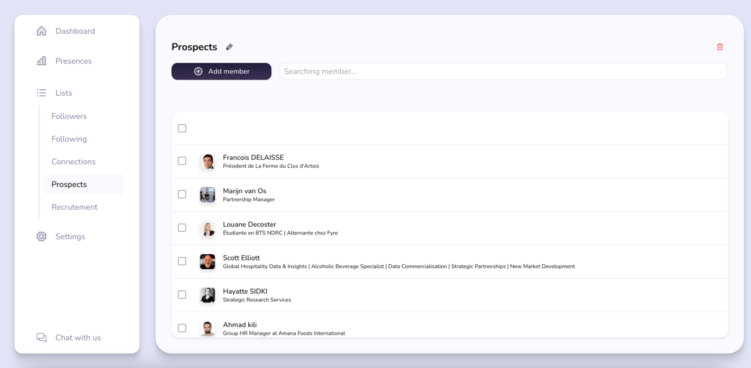Tick the checkbox for Ahmad kili

182,328
